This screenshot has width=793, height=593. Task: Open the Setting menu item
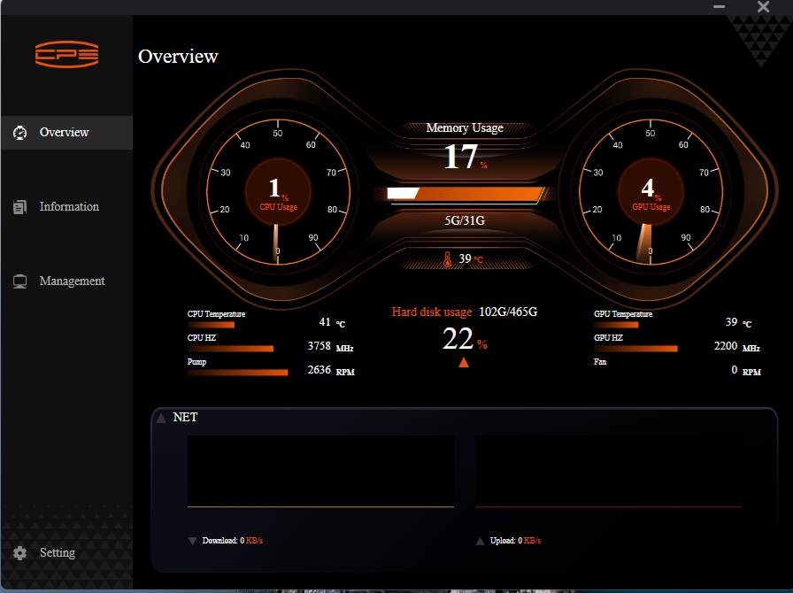[x=66, y=553]
